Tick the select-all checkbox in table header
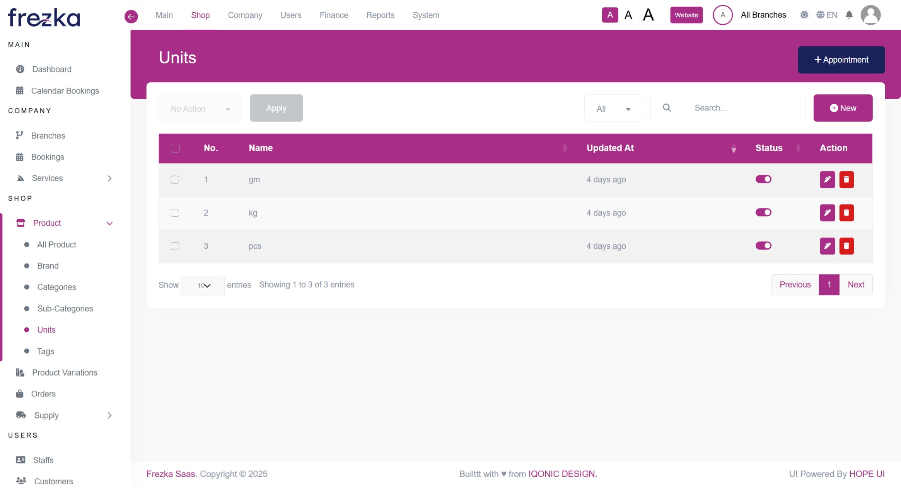 (x=175, y=148)
